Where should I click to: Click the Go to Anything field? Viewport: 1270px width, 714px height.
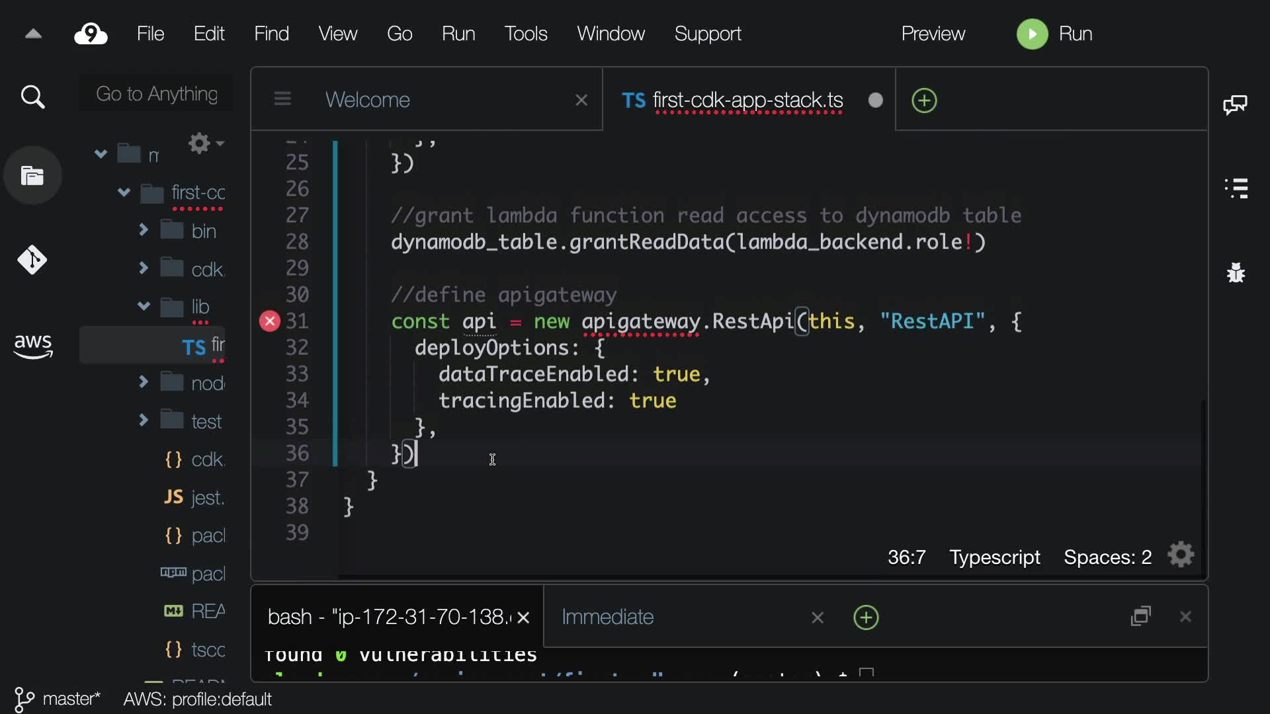157,94
